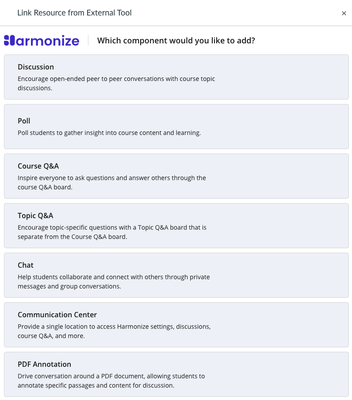The height and width of the screenshot is (400, 352).
Task: Choose the PDF Annotation component
Action: [x=176, y=374]
